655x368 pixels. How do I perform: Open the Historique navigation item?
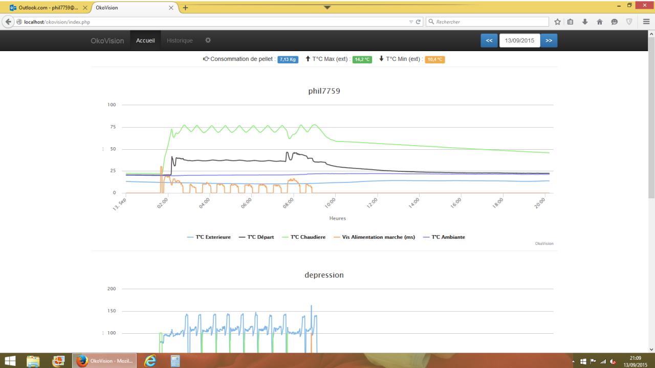pos(180,40)
